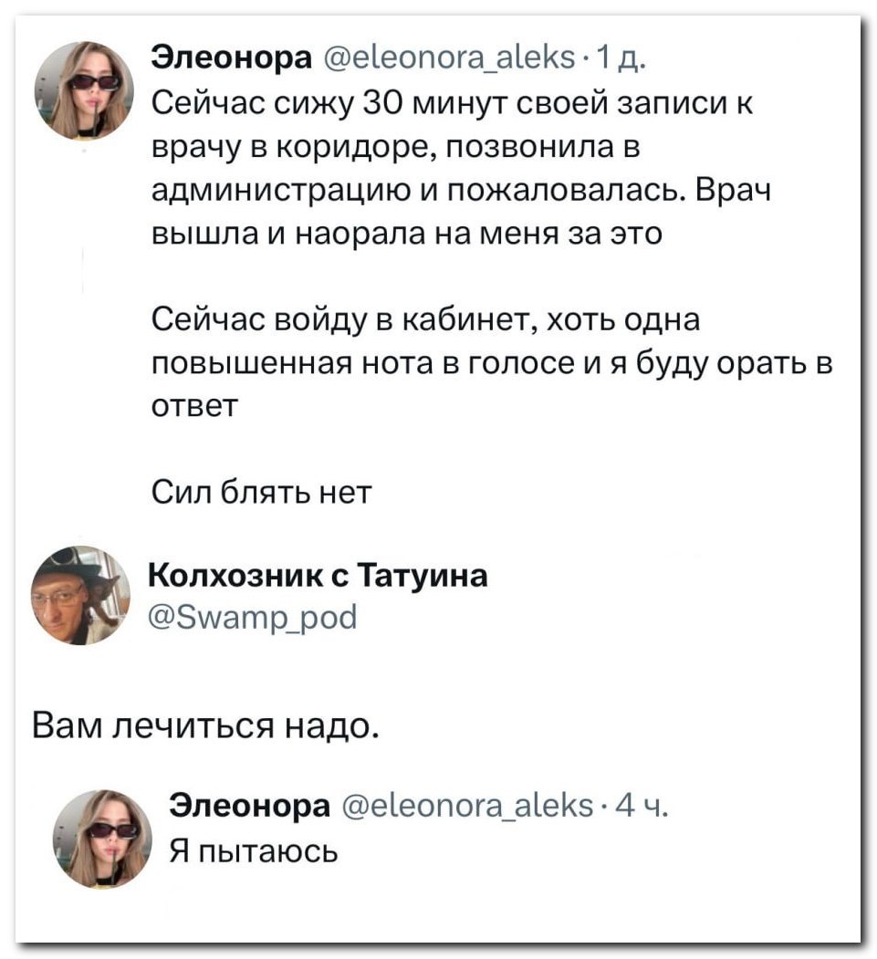
Task: Open Элеонора's avatar beside the "Я пытаюсь" reply
Action: point(100,838)
